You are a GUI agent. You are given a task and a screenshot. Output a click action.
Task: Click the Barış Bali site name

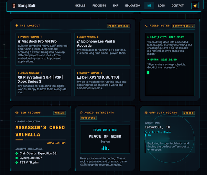(x=27, y=5)
